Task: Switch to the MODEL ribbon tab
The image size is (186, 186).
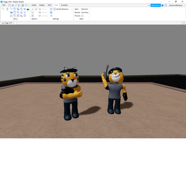Action: (42, 5)
